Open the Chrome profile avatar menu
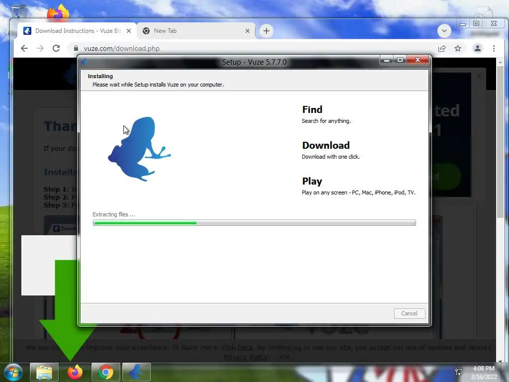 (478, 48)
